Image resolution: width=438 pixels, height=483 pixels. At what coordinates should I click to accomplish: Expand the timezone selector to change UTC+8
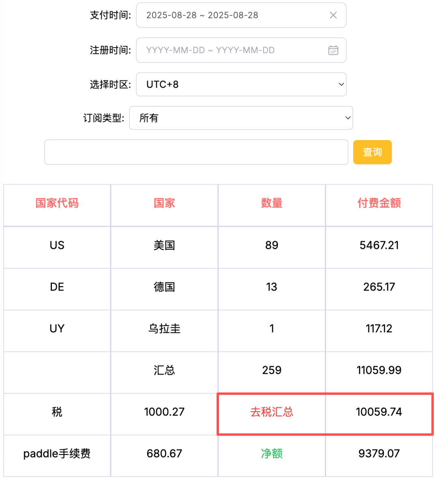point(241,84)
